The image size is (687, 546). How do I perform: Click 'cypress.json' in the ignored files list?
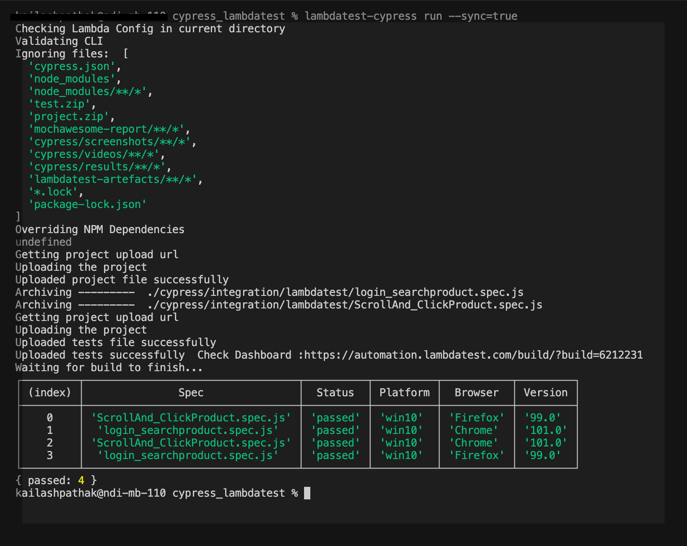click(72, 66)
